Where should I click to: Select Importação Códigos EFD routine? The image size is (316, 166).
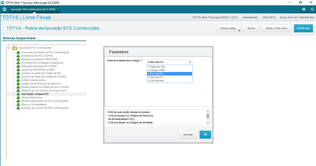[35, 94]
